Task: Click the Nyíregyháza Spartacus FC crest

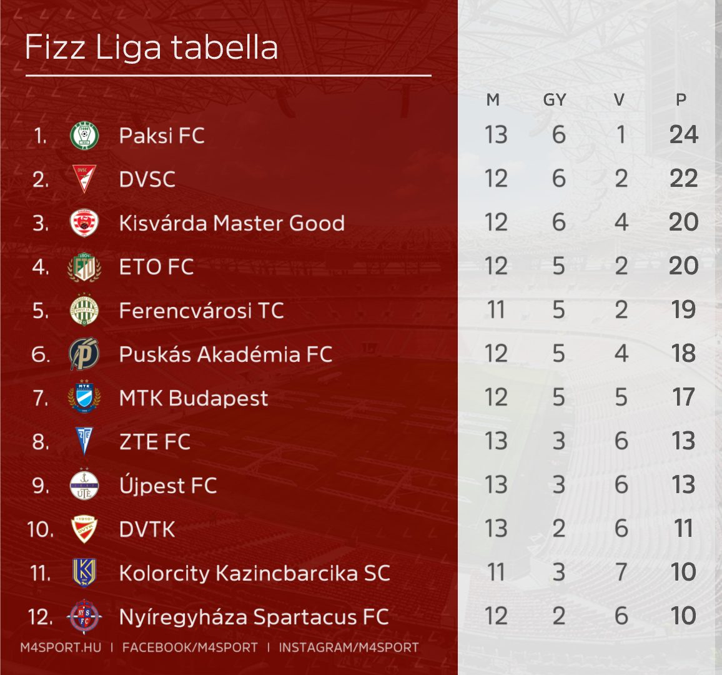Action: (x=84, y=617)
